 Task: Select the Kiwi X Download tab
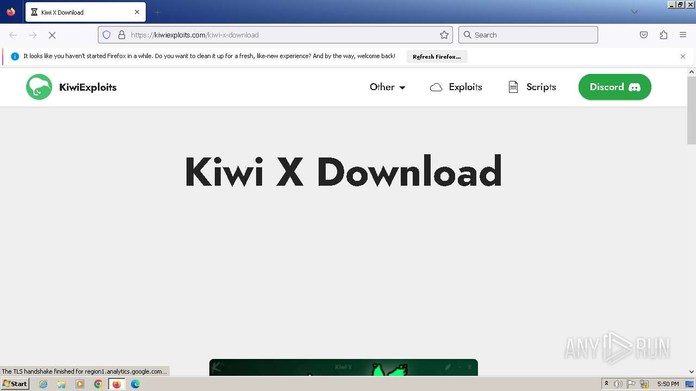(x=85, y=12)
